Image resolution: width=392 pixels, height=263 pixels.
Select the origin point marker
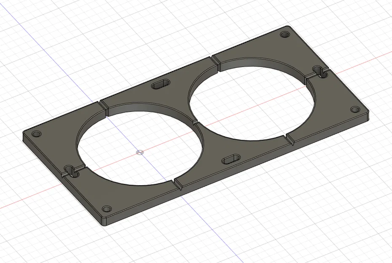[x=140, y=152]
